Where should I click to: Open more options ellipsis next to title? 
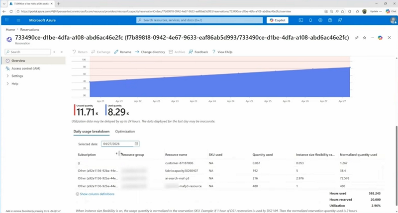coord(372,38)
